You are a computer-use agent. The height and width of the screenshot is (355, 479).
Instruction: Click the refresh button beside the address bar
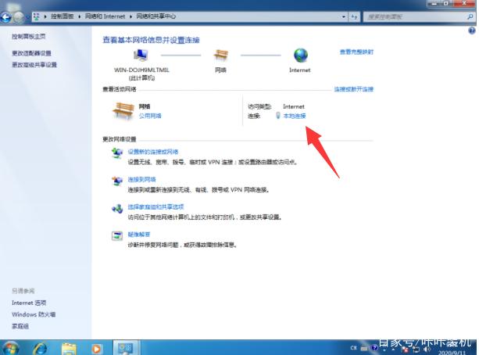tap(354, 17)
